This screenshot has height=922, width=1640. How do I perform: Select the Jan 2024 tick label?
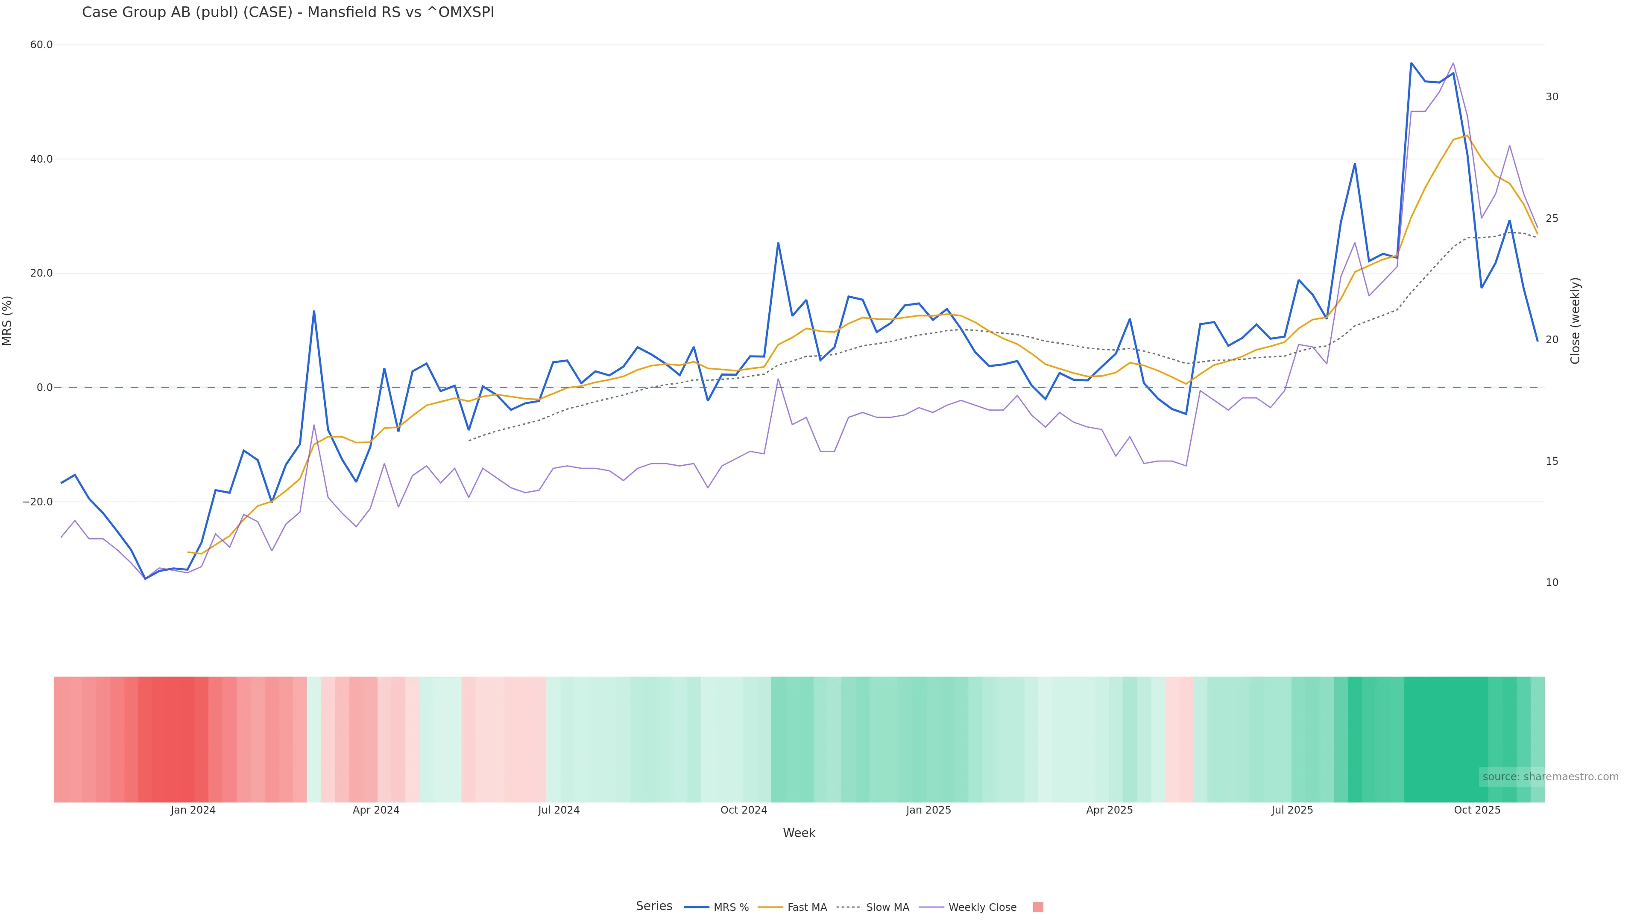[x=193, y=811]
